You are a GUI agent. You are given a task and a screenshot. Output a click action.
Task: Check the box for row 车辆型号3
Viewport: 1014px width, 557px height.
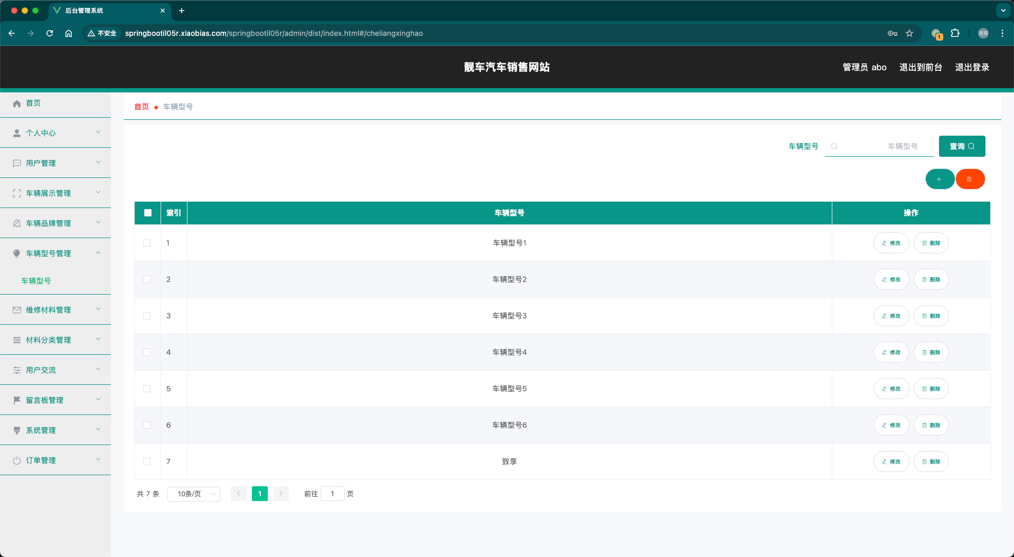click(147, 316)
